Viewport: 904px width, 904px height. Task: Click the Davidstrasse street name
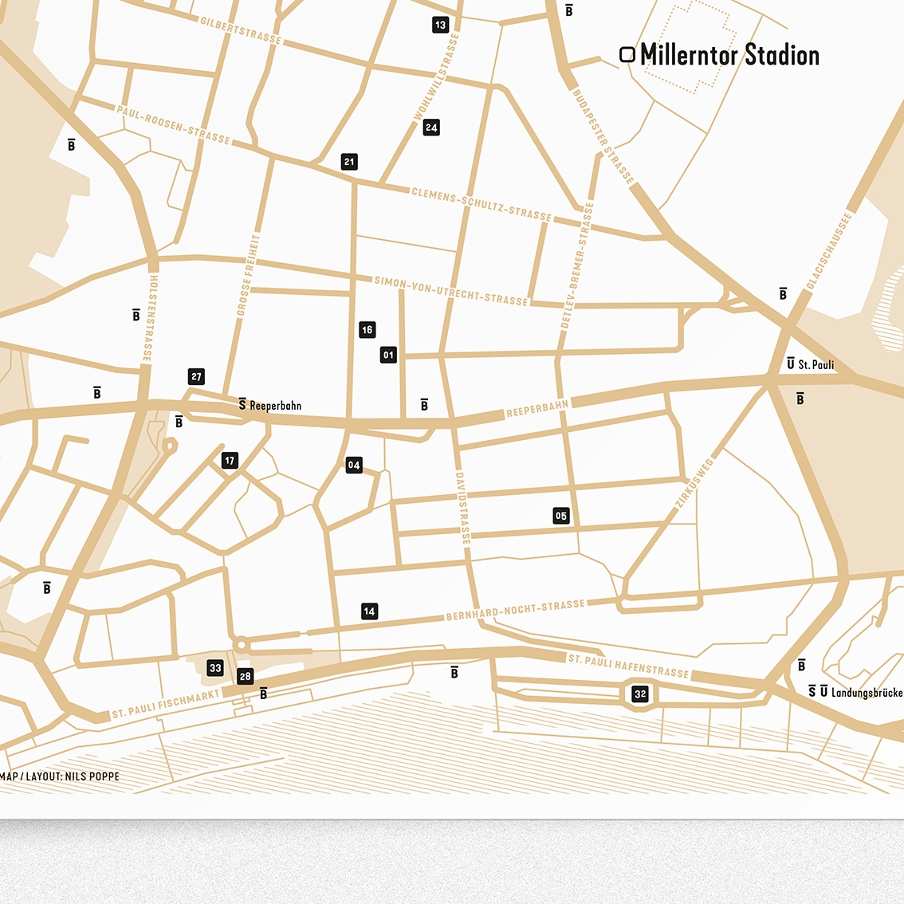pyautogui.click(x=462, y=507)
